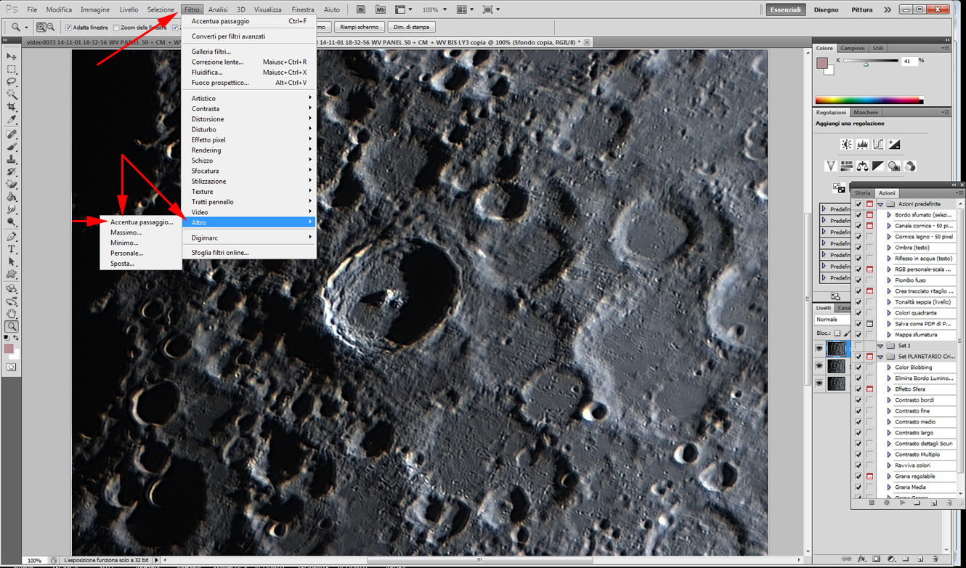Switch to the Storia tab
Image resolution: width=966 pixels, height=568 pixels.
pos(862,193)
